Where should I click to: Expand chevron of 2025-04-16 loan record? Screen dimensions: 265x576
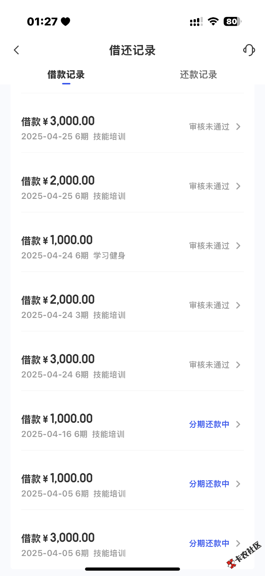pos(238,424)
